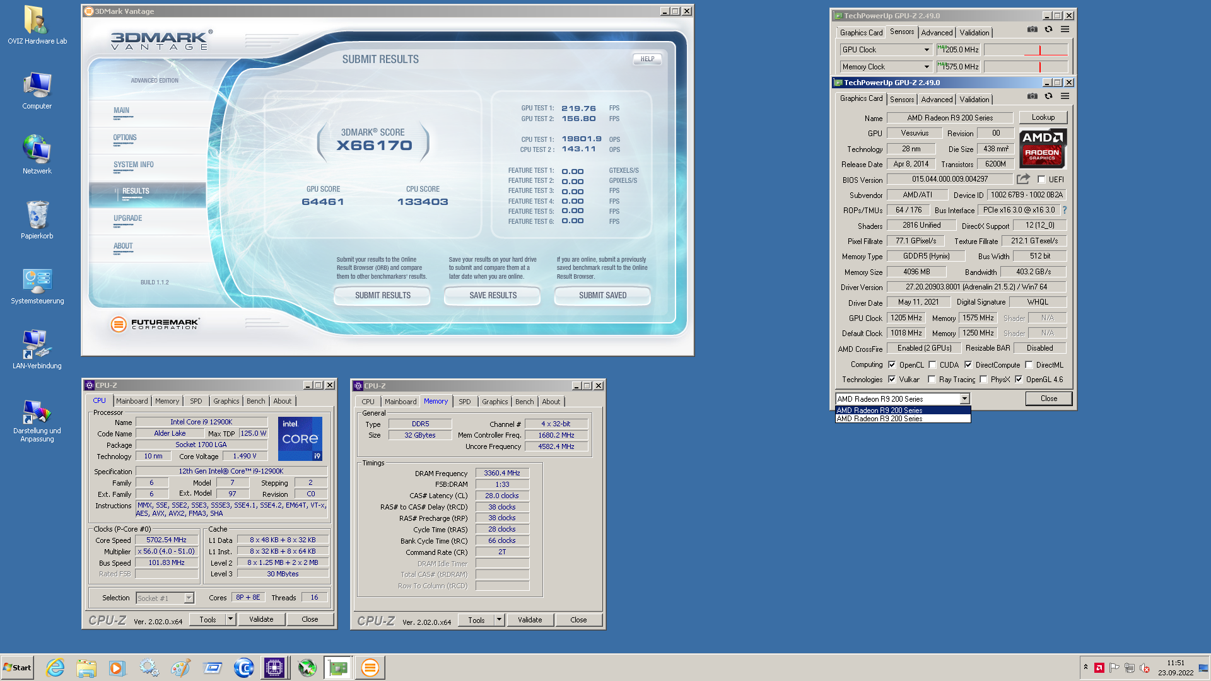Toggle the Ray Tracing checkbox
Viewport: 1211px width, 681px height.
932,379
